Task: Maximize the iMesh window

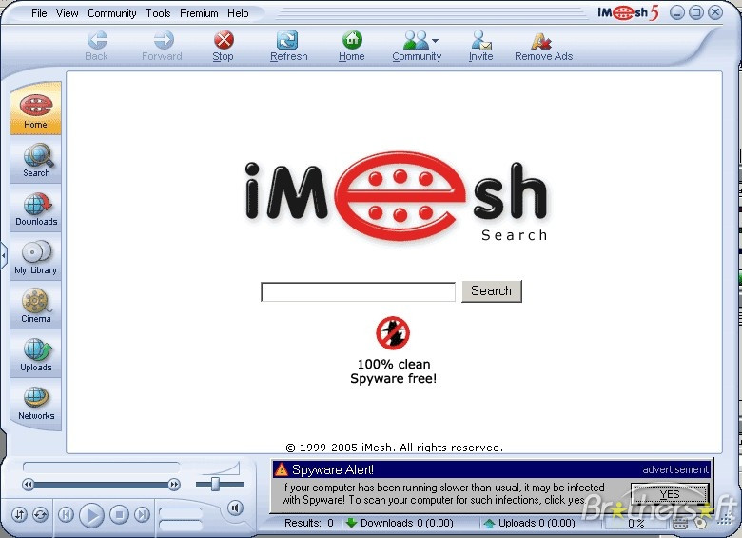Action: click(696, 12)
